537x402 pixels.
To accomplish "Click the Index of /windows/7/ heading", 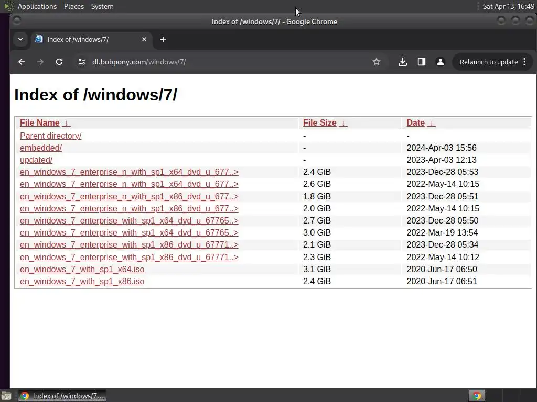I will tap(96, 95).
